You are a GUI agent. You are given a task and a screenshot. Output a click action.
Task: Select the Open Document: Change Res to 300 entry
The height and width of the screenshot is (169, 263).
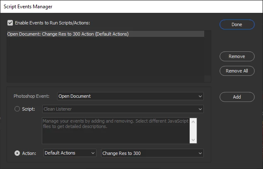point(106,34)
